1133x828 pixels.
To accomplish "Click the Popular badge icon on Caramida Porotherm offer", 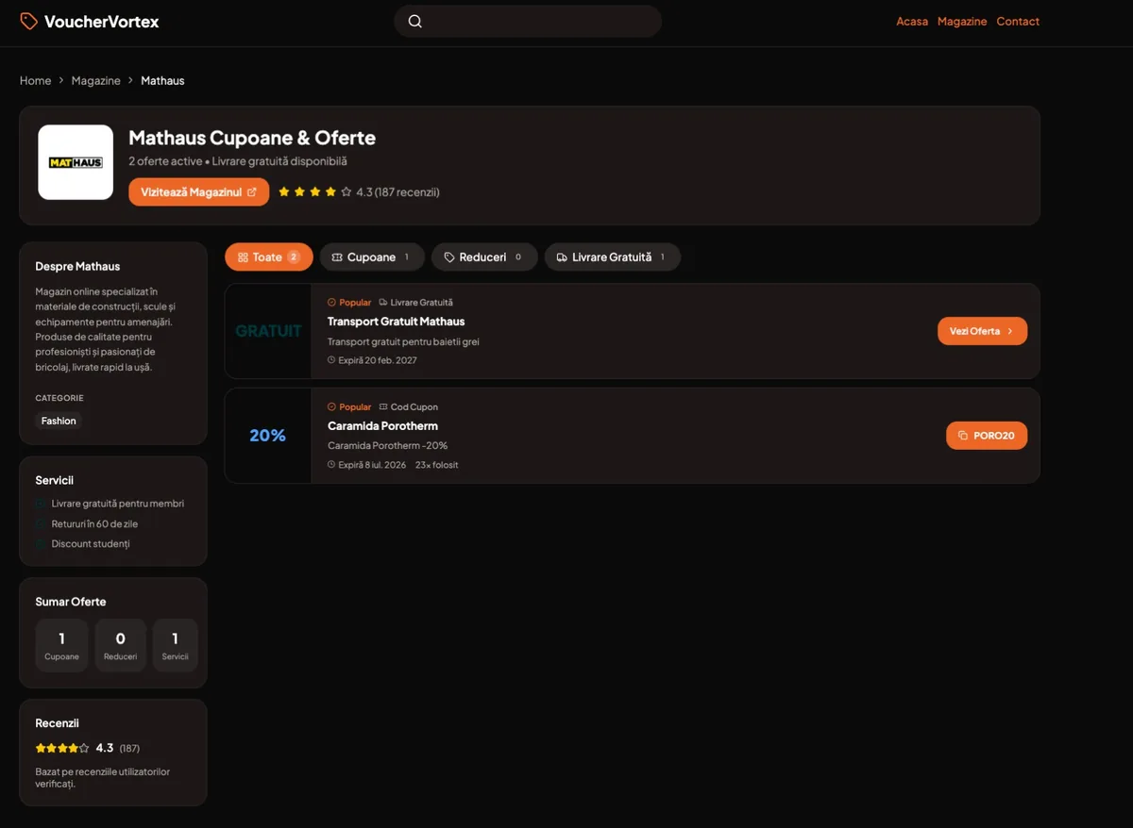I will tap(331, 407).
